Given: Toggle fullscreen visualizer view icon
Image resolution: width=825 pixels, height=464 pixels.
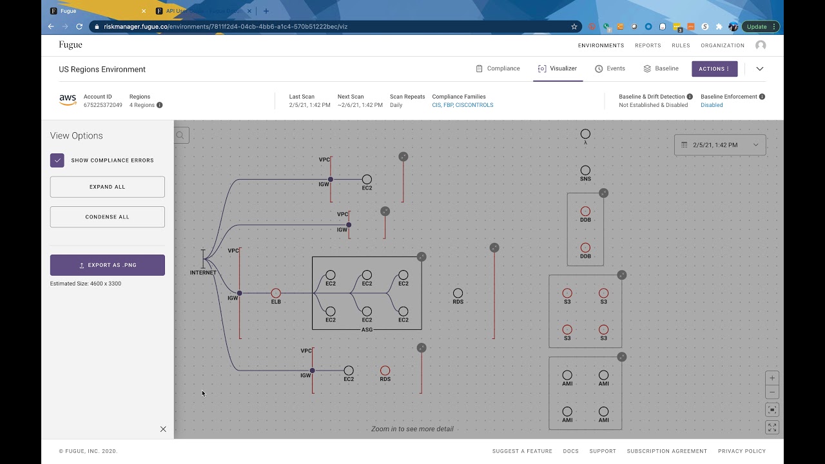Looking at the screenshot, I should [x=772, y=427].
